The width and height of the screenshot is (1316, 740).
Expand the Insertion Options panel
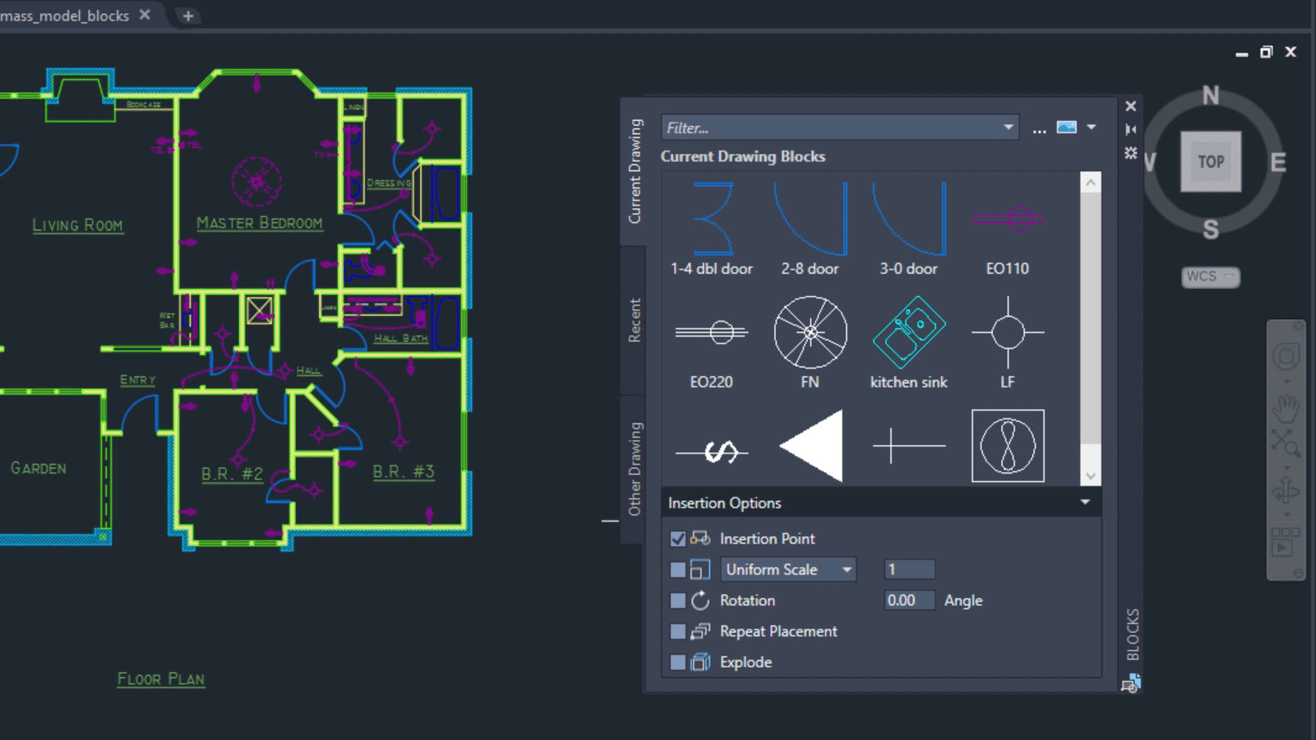tap(1086, 502)
